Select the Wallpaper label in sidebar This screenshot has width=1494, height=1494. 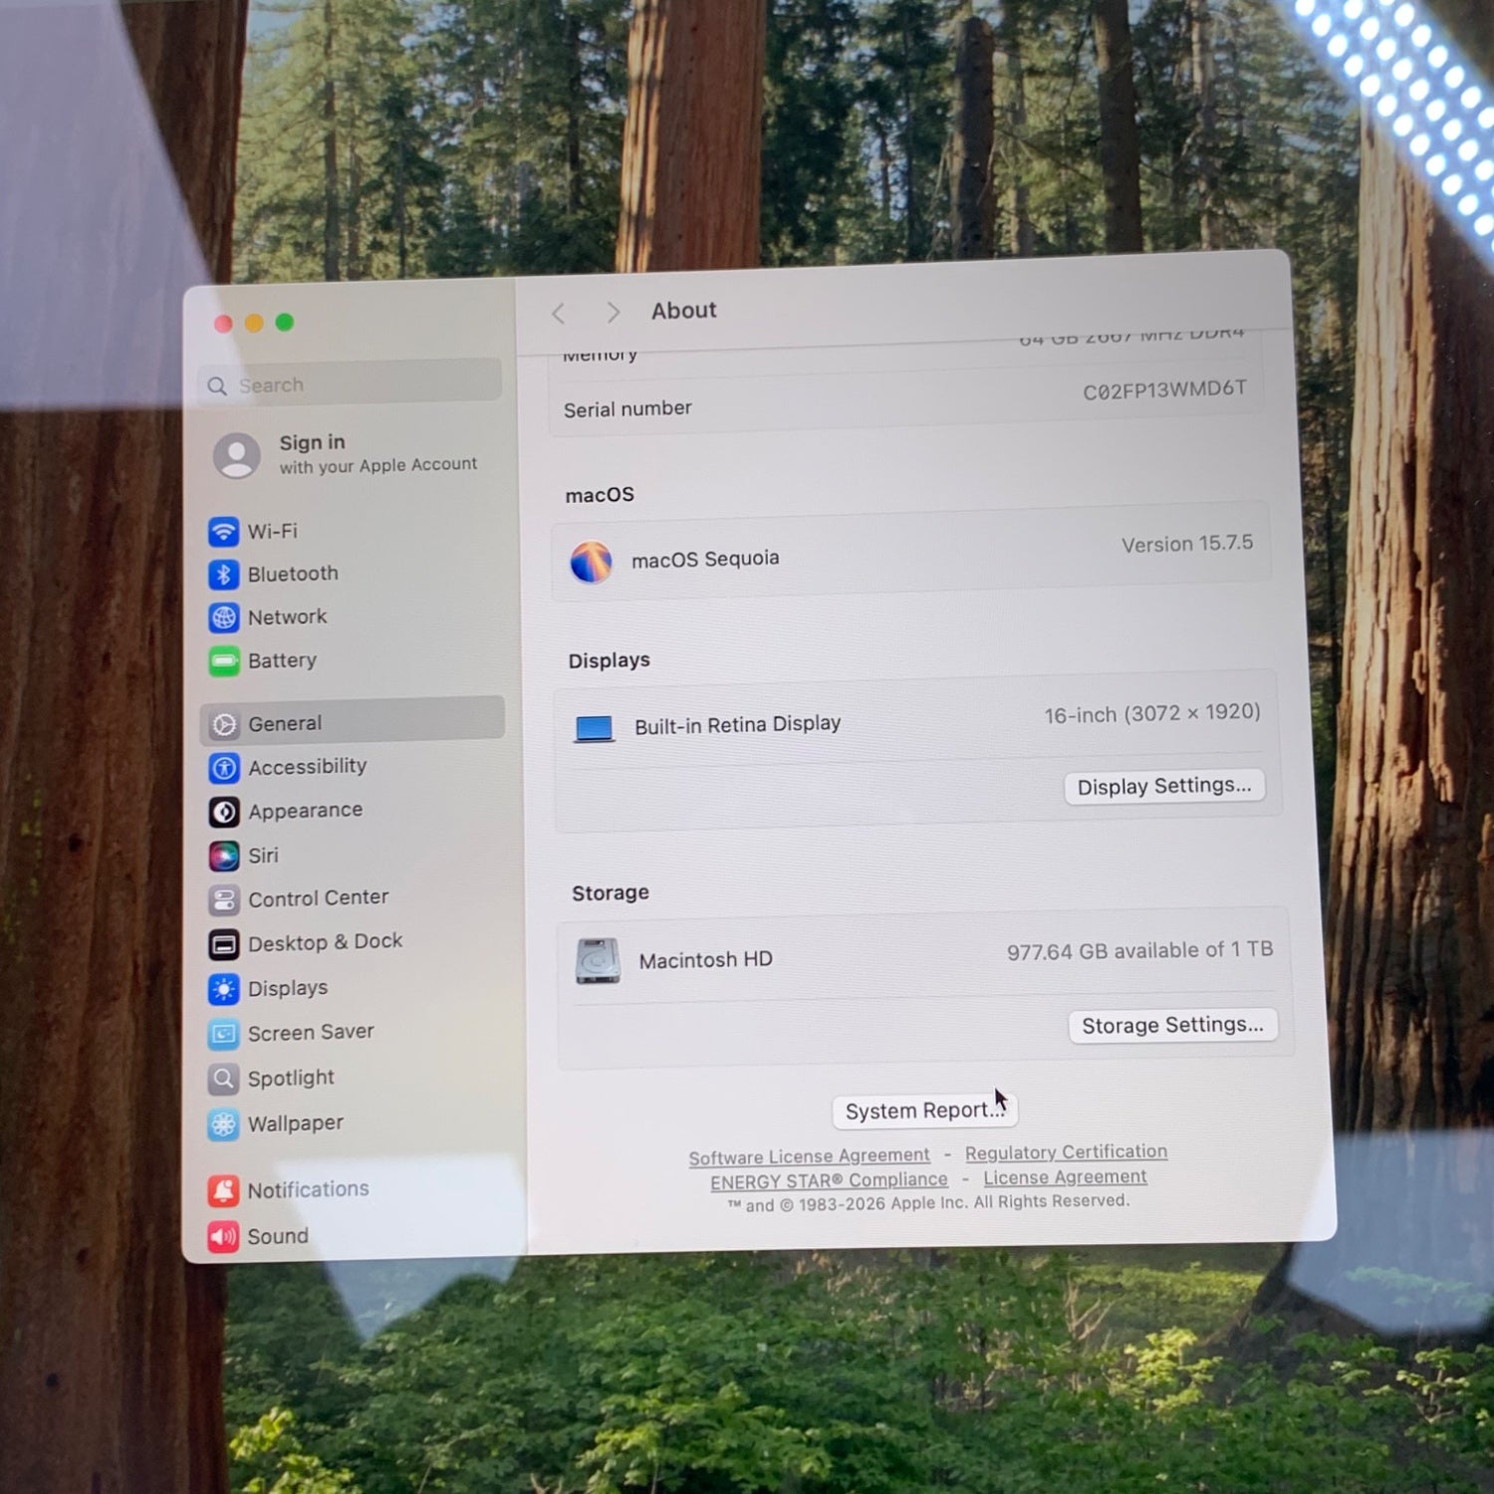(x=295, y=1123)
